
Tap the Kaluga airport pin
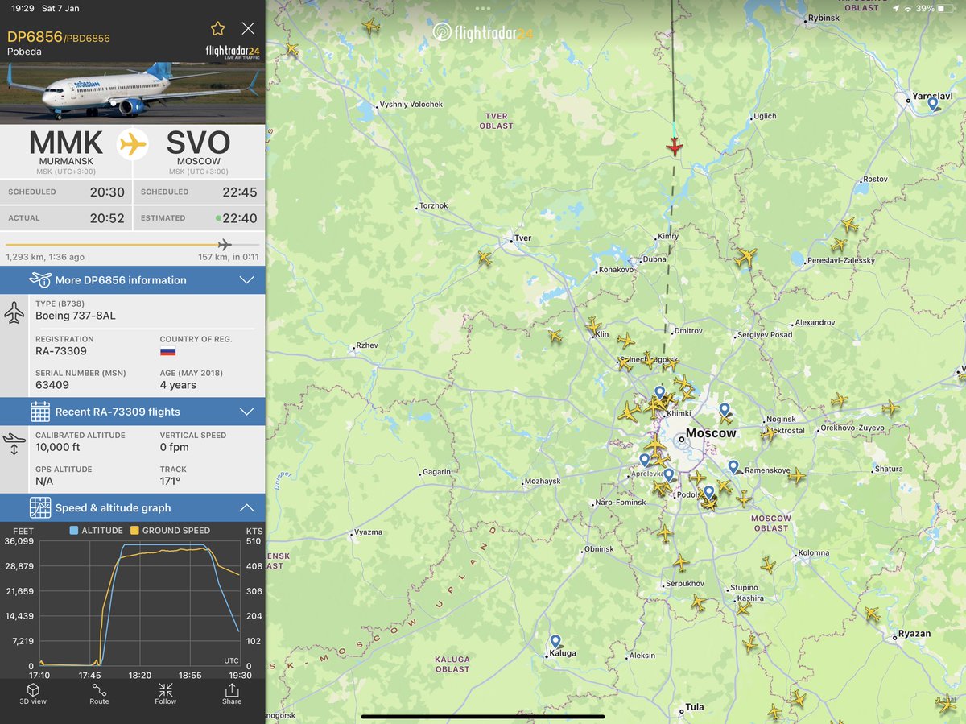coord(555,642)
